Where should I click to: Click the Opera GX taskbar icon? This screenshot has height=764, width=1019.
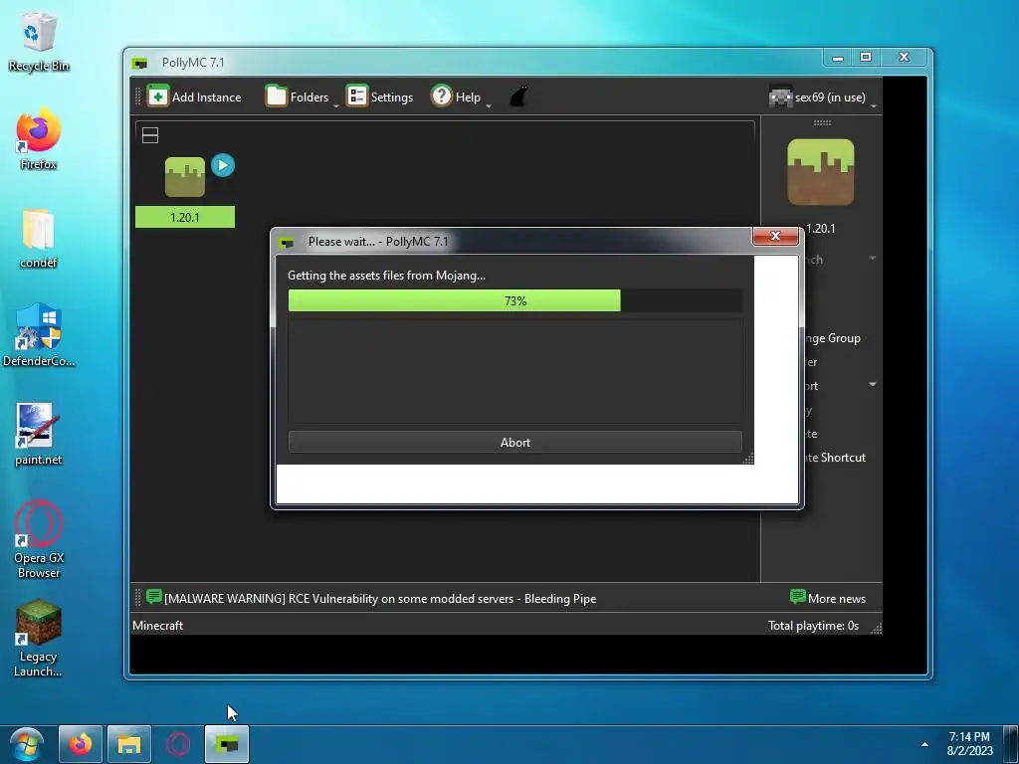178,744
